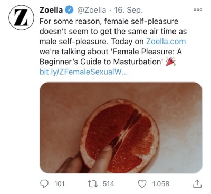Open the Zoella Z logo profile picture

(21, 17)
